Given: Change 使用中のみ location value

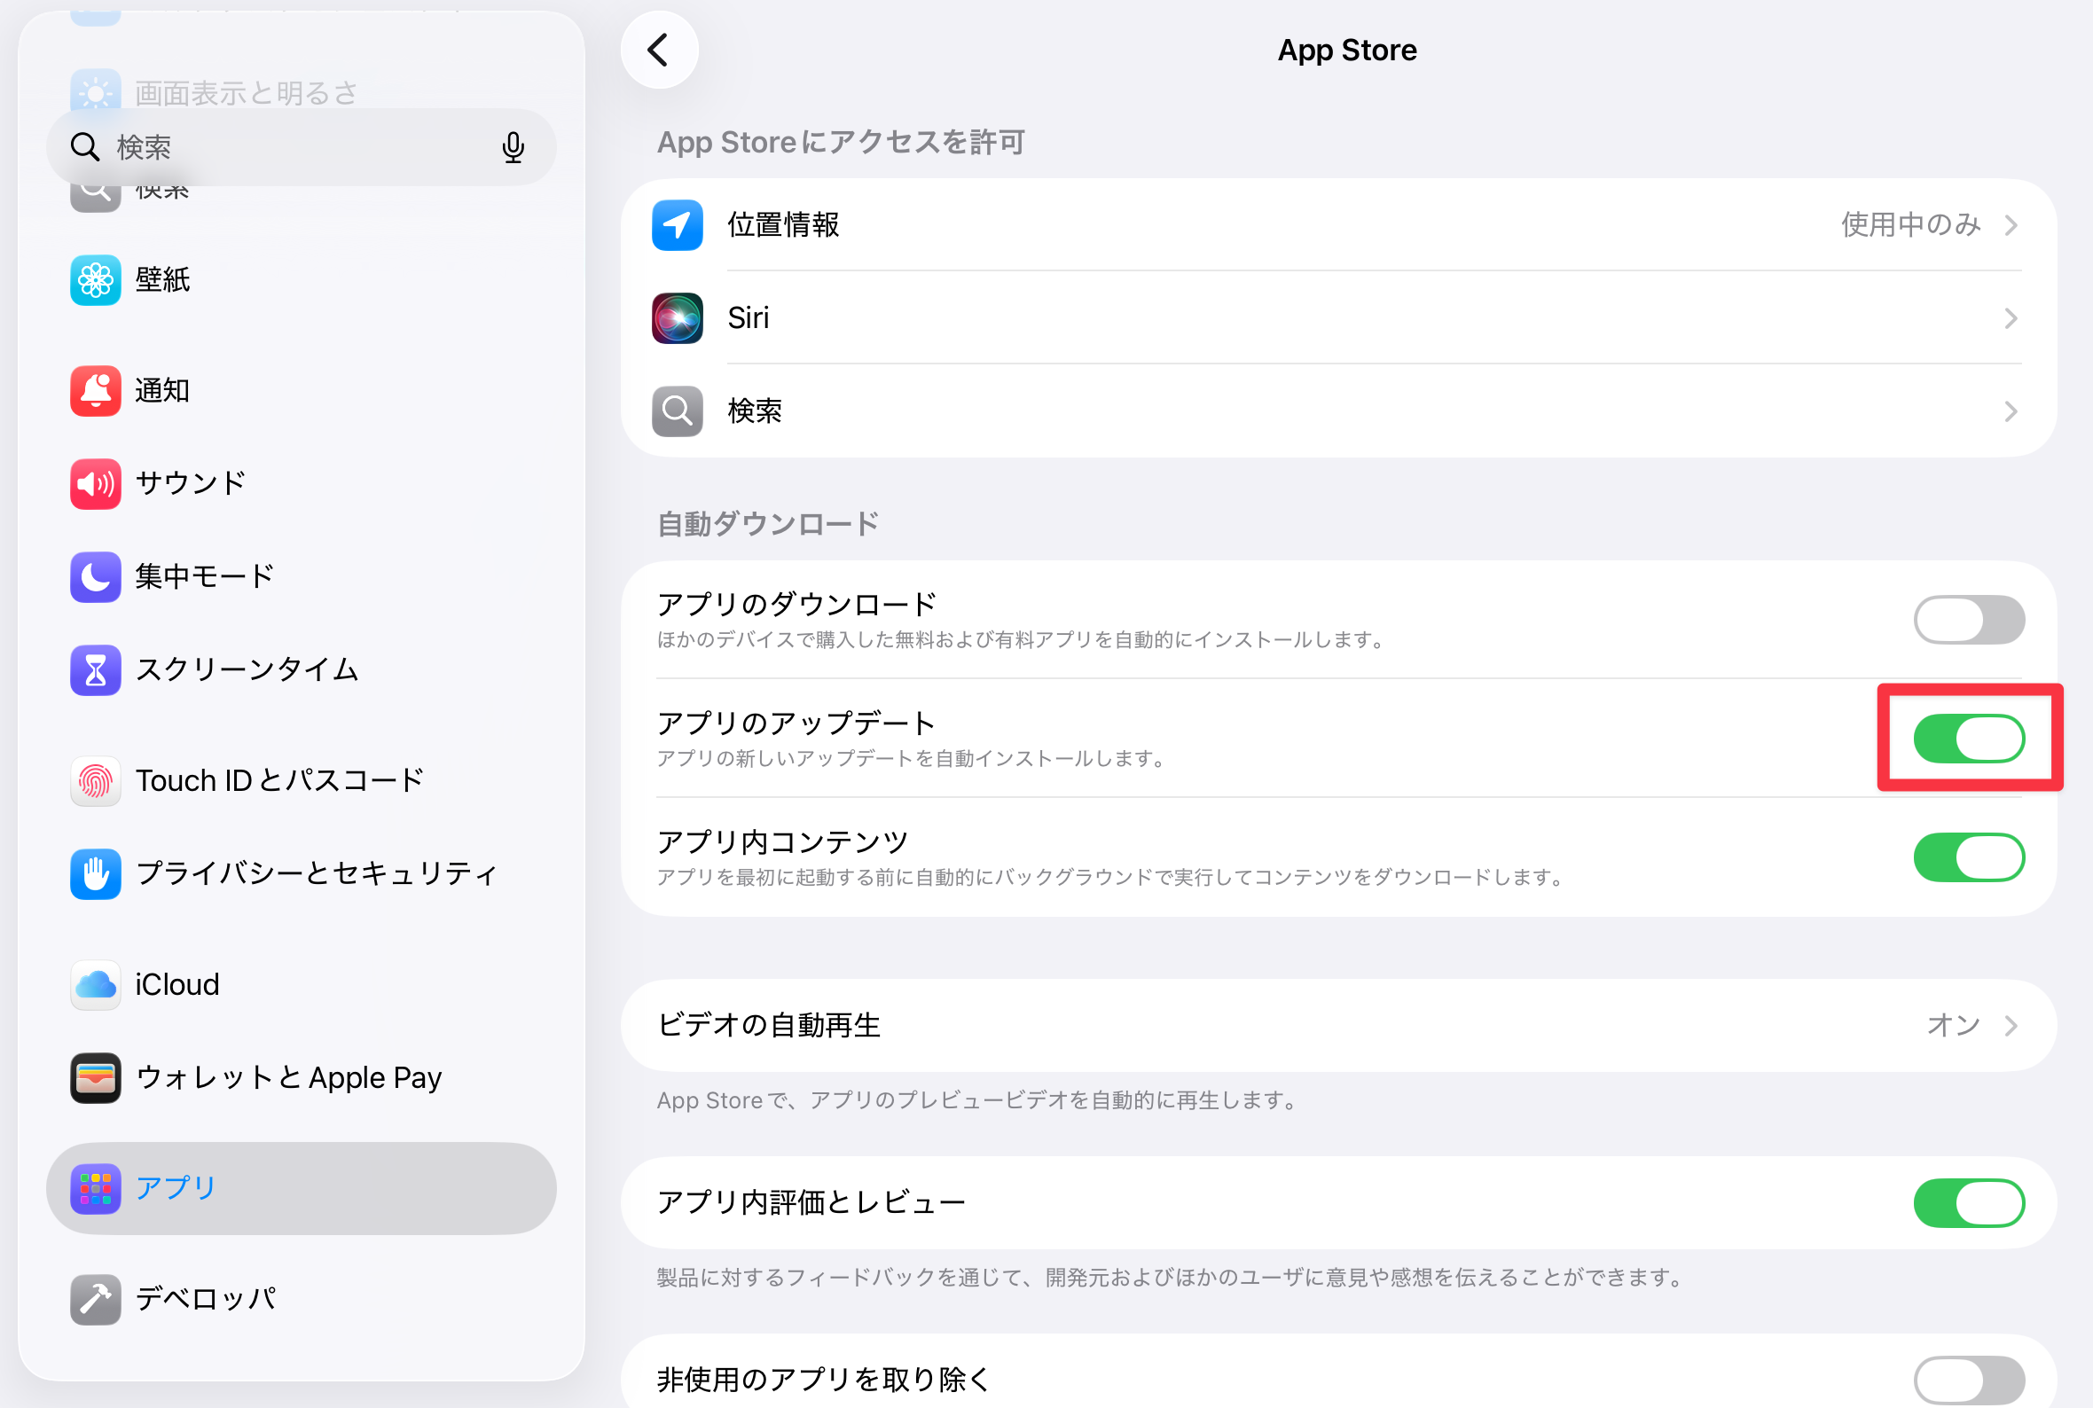Looking at the screenshot, I should [x=1910, y=224].
